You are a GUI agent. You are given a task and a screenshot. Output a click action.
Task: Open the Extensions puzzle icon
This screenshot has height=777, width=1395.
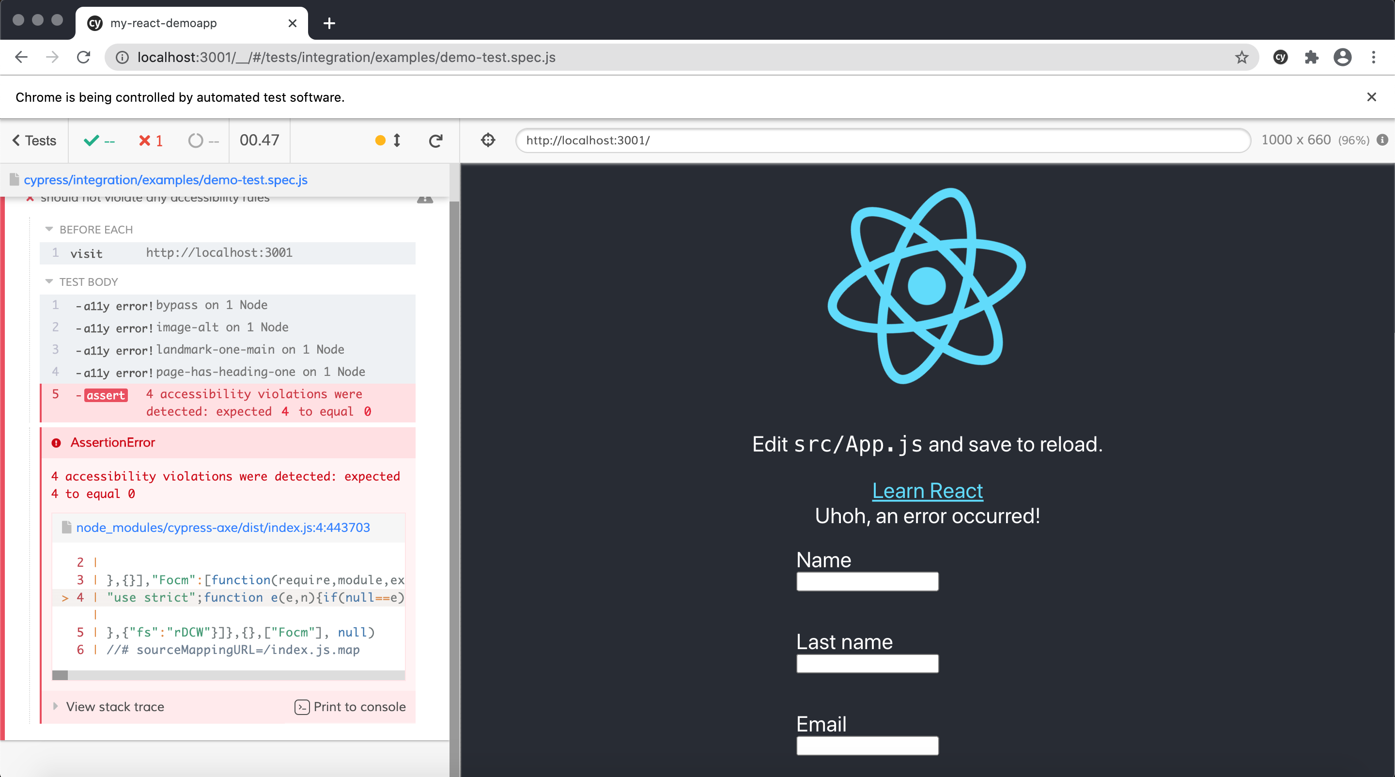click(x=1311, y=57)
